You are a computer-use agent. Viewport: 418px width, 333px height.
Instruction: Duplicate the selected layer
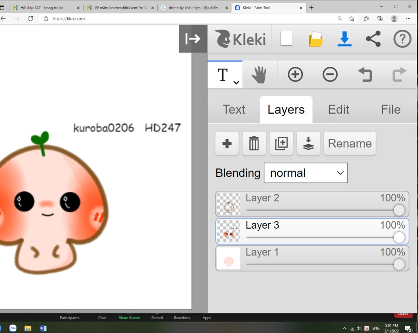tap(281, 143)
